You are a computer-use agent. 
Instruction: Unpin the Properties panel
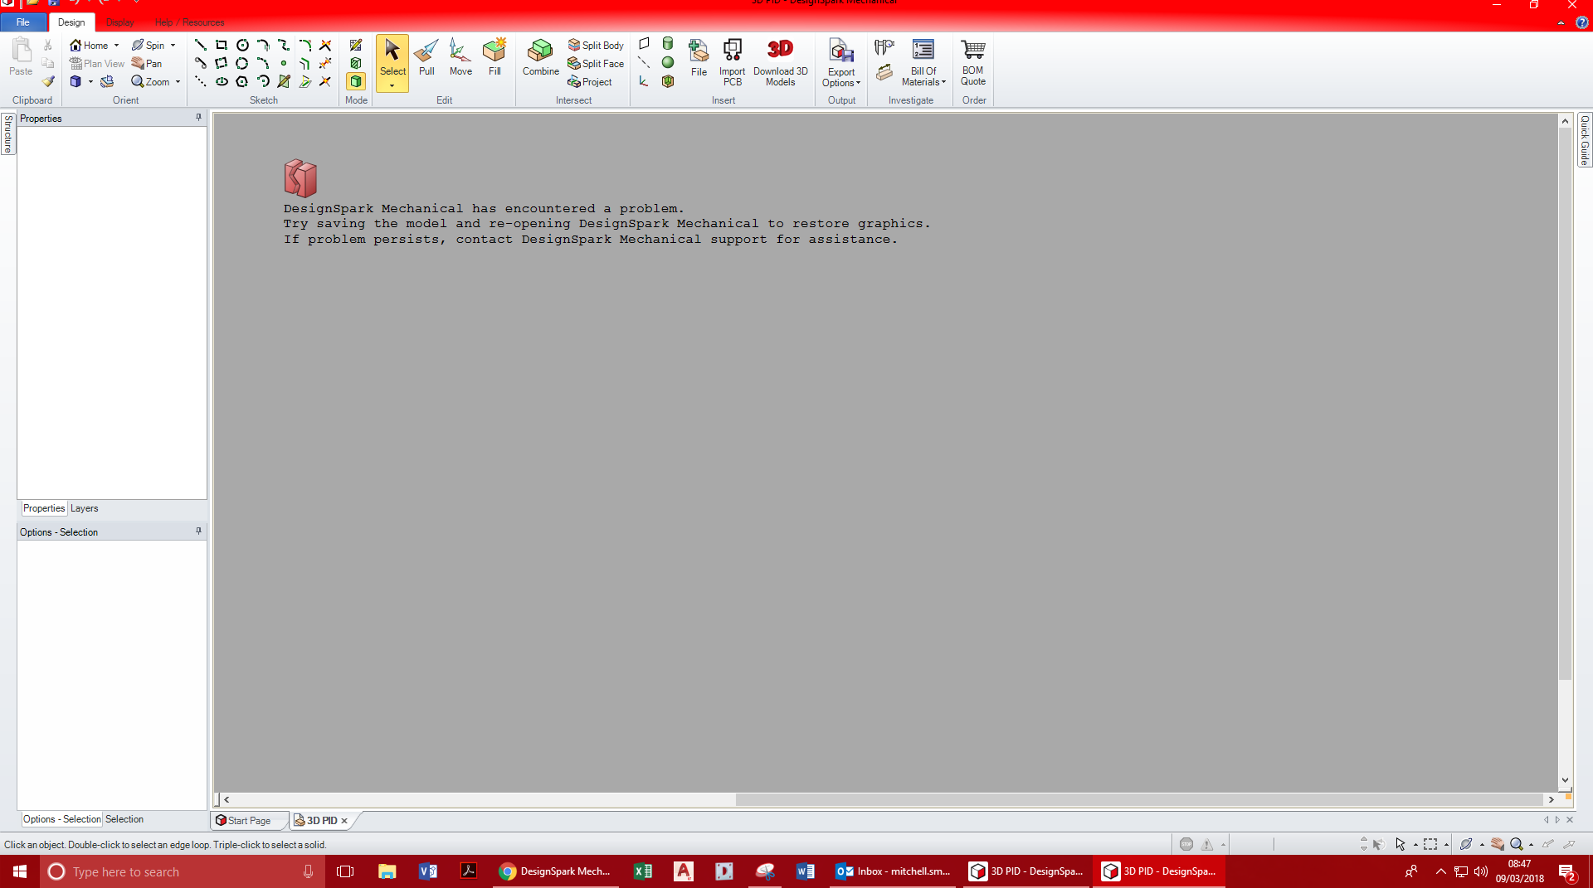(x=198, y=117)
